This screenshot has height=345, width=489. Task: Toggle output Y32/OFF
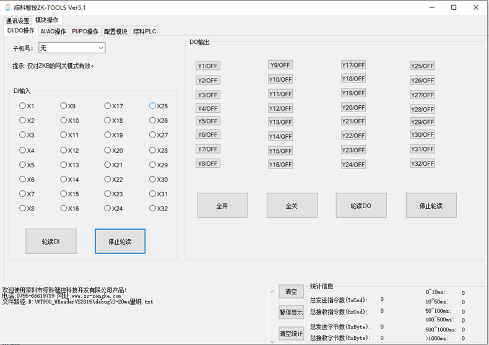pyautogui.click(x=423, y=164)
